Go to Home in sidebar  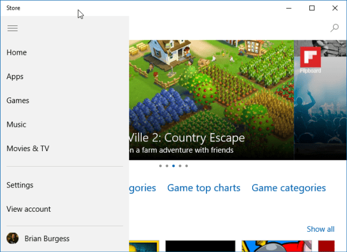pos(17,52)
